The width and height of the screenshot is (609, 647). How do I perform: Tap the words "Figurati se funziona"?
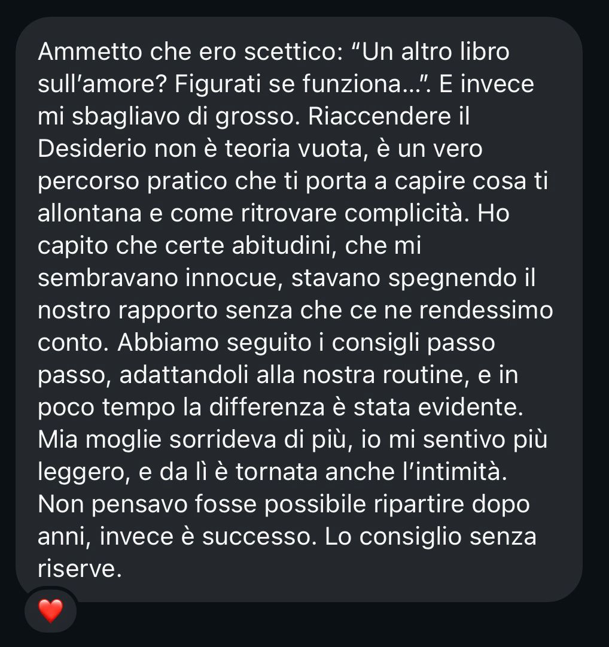coord(288,84)
